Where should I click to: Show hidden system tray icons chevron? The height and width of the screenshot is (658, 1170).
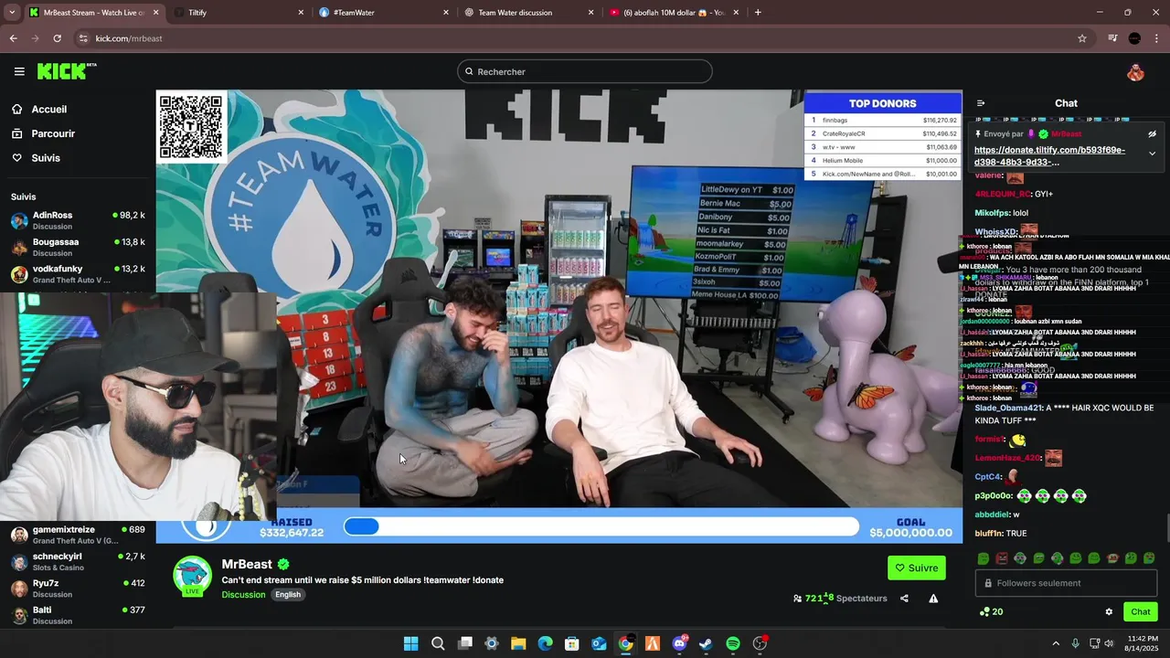(1056, 643)
